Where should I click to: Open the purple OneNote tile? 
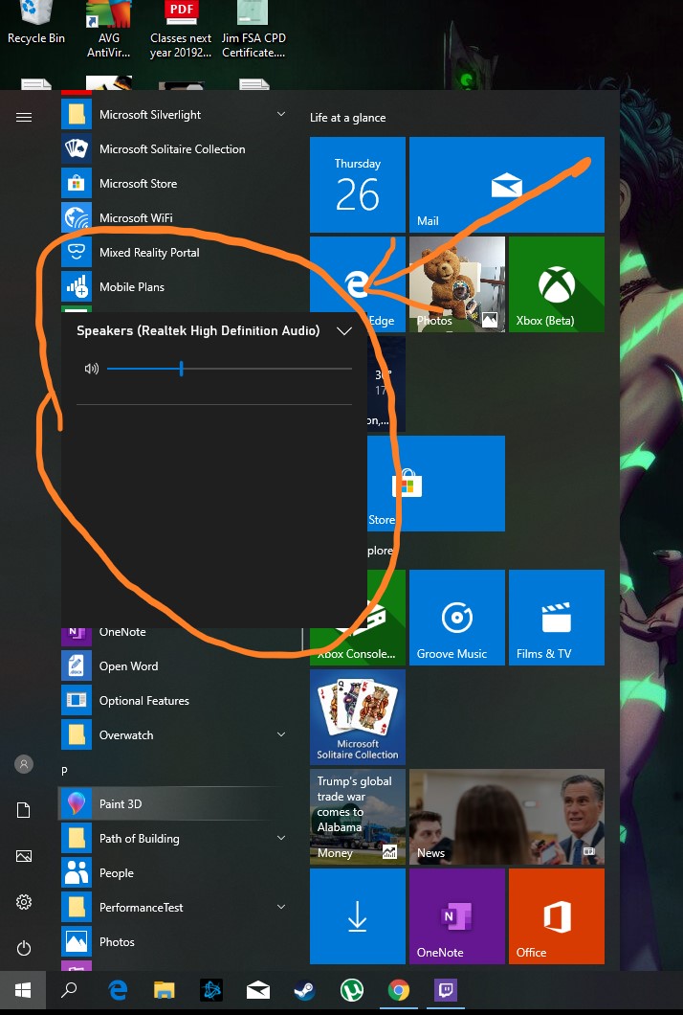[x=457, y=916]
